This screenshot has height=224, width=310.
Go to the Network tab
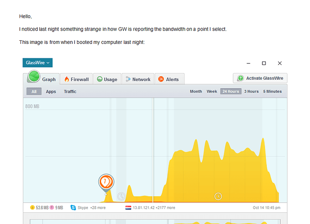[137, 79]
